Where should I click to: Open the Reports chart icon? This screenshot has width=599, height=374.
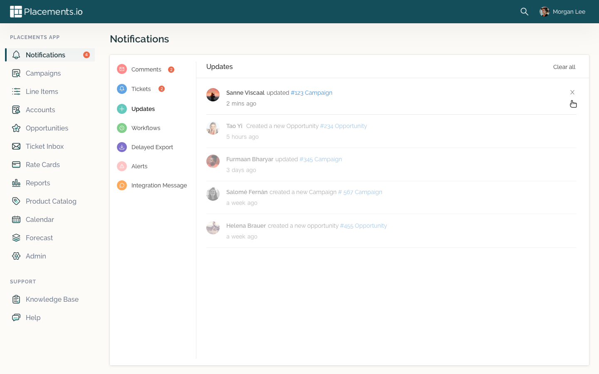tap(16, 183)
